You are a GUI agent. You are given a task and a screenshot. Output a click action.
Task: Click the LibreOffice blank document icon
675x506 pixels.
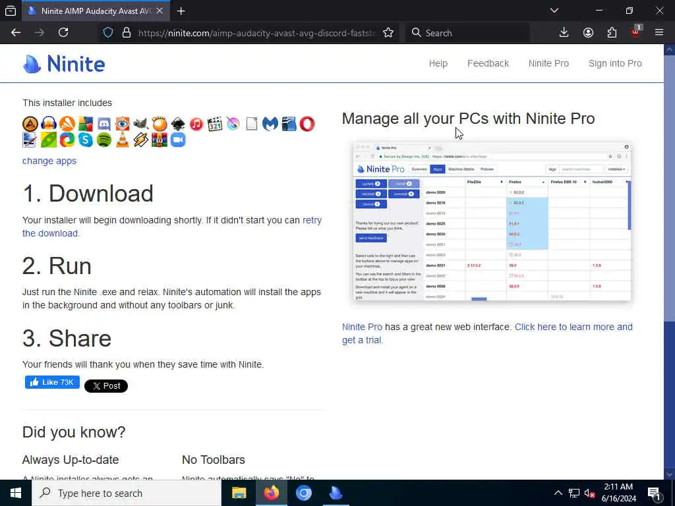point(252,124)
